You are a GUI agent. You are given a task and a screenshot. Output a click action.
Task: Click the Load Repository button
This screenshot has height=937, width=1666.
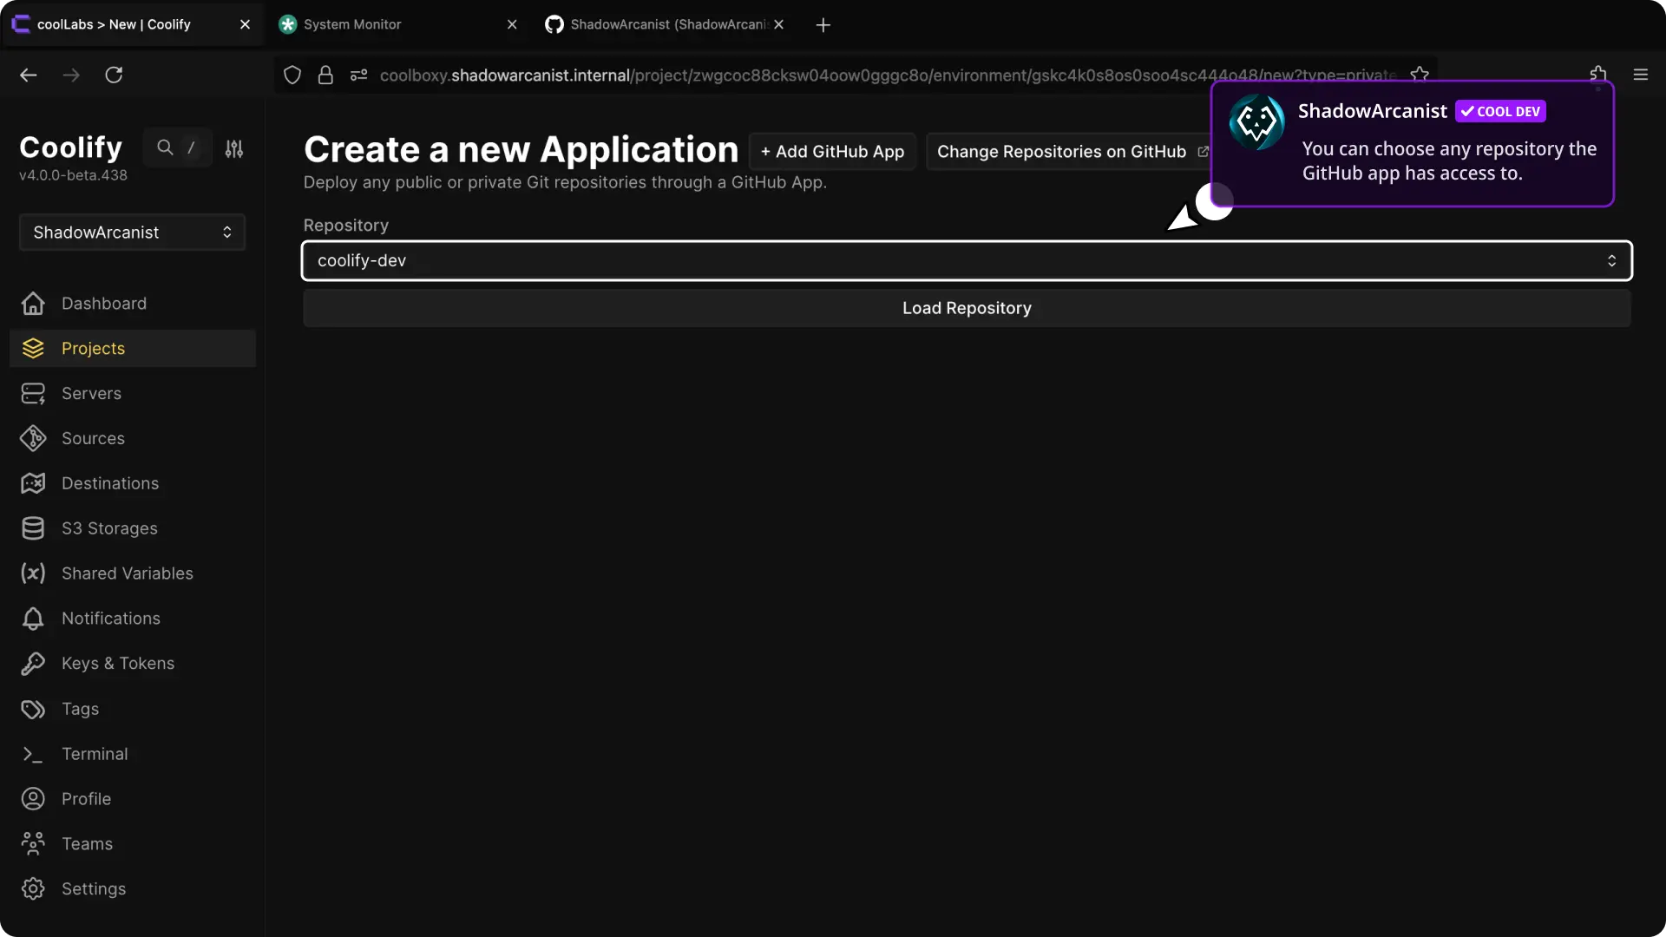point(967,309)
